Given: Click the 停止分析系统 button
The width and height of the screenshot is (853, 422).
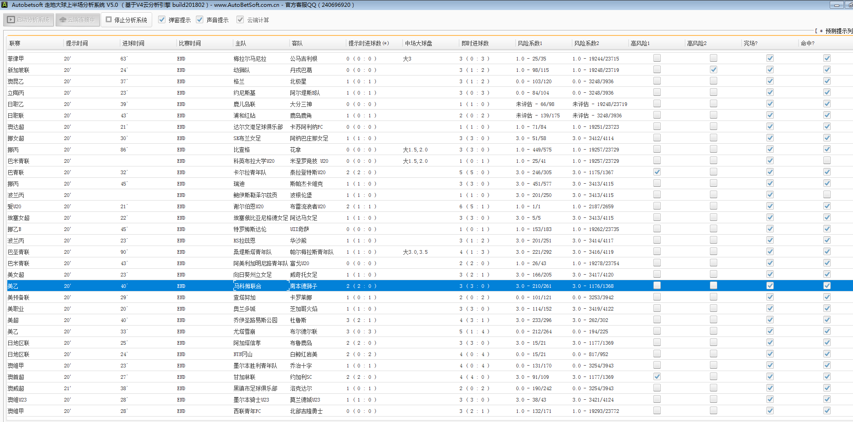Looking at the screenshot, I should click(x=127, y=20).
